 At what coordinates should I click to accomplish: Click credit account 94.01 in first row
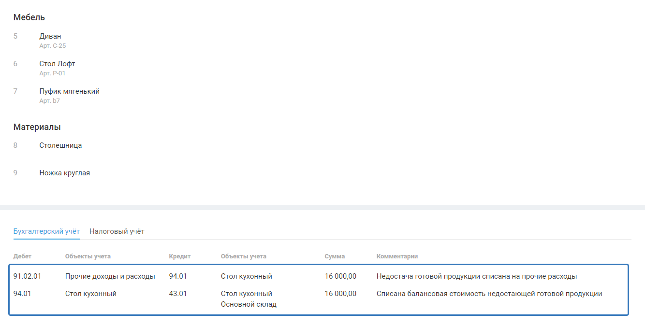178,276
